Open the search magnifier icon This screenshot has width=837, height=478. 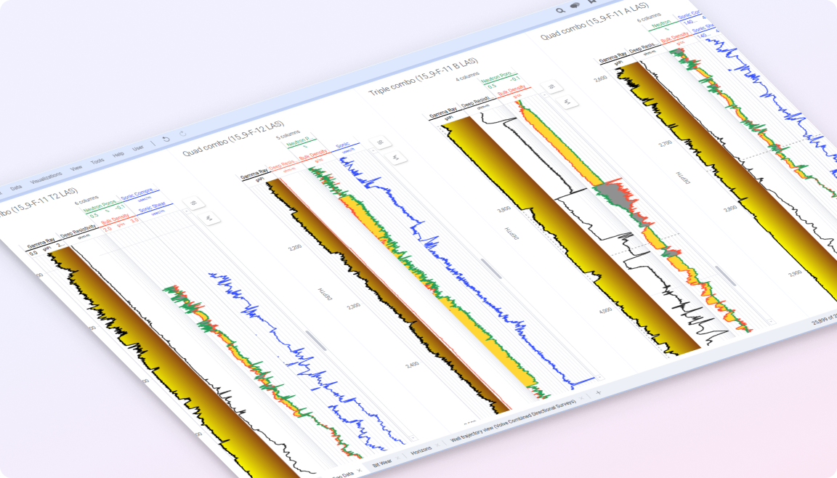(560, 10)
